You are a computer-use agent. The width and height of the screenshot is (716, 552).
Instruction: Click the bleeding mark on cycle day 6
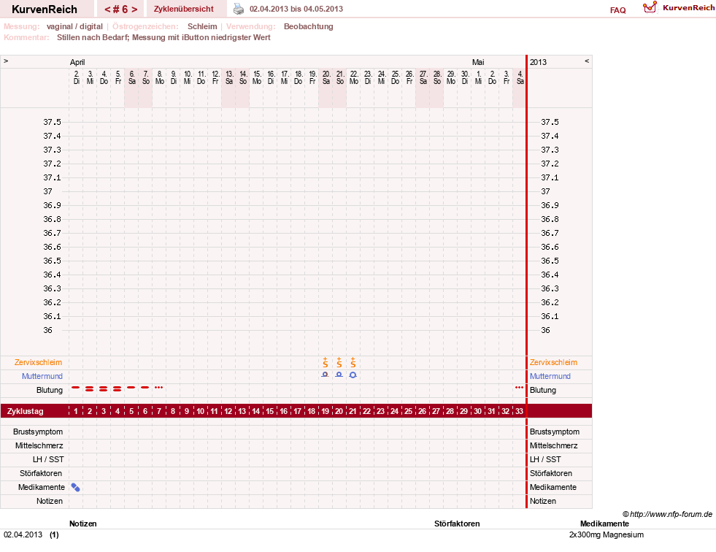pos(145,388)
